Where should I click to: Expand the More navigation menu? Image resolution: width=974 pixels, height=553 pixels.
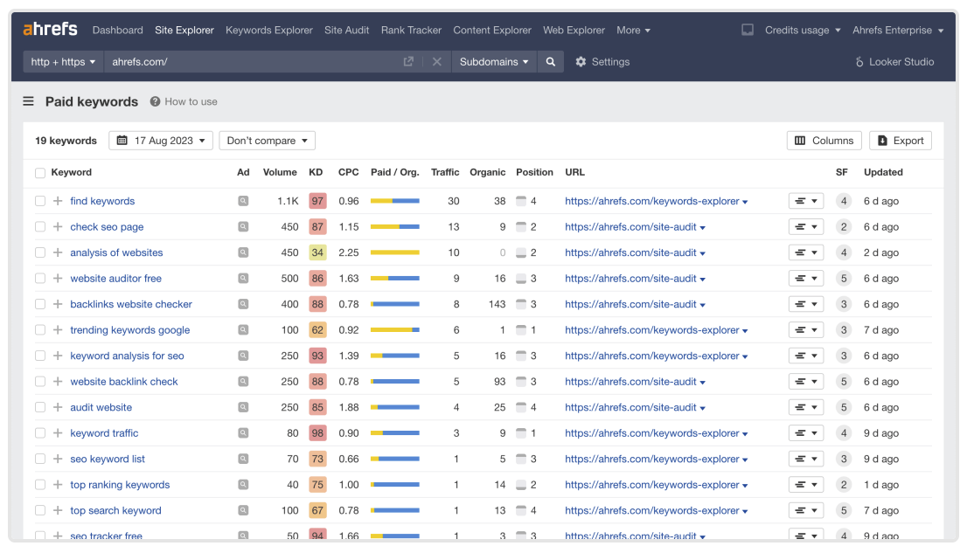[x=633, y=30]
